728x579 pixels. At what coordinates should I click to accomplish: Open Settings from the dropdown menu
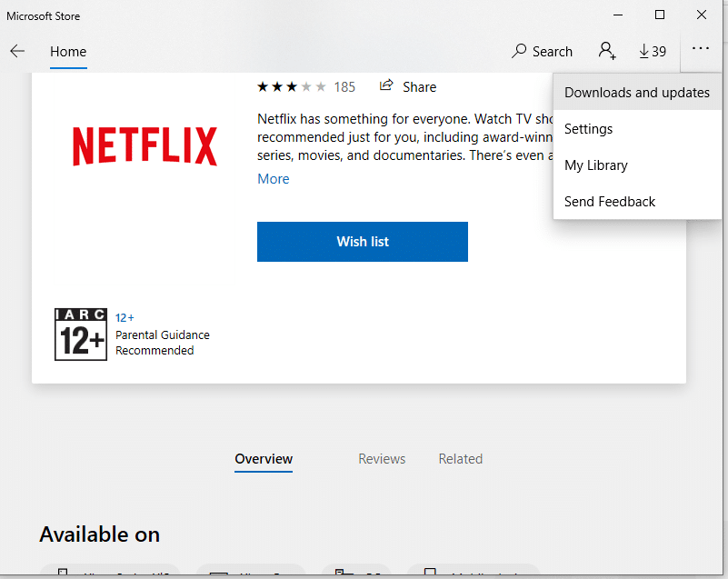pyautogui.click(x=637, y=128)
